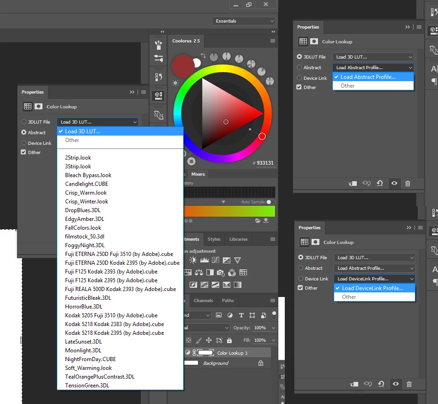Select 3DLUT File radio in panel with the LUT list
Image resolution: width=438 pixels, height=404 pixels.
click(x=24, y=122)
